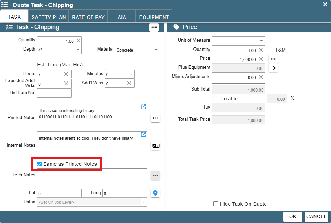
Task: Open the Task - Chipping options ellipsis menu
Action: [x=154, y=27]
